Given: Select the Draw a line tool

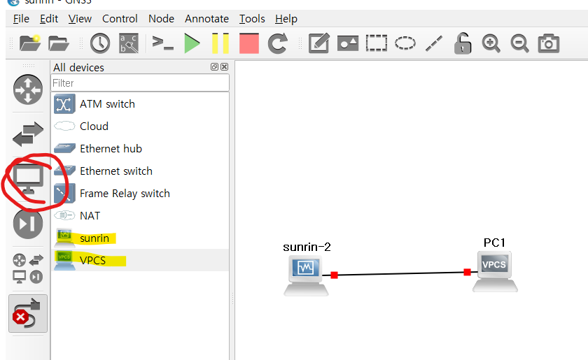Looking at the screenshot, I should 434,43.
